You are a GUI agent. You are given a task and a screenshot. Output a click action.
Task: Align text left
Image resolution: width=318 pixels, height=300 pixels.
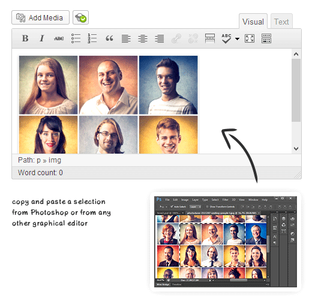tap(126, 38)
